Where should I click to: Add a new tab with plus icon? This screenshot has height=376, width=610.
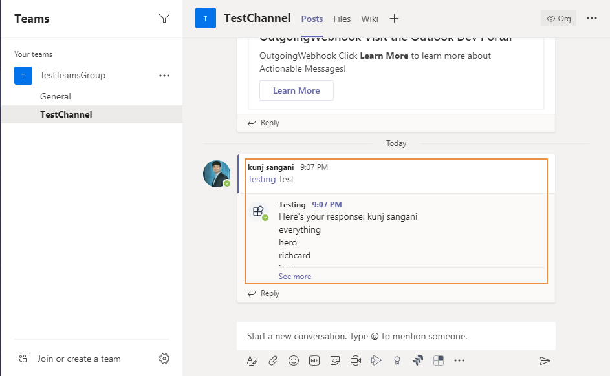pos(394,19)
